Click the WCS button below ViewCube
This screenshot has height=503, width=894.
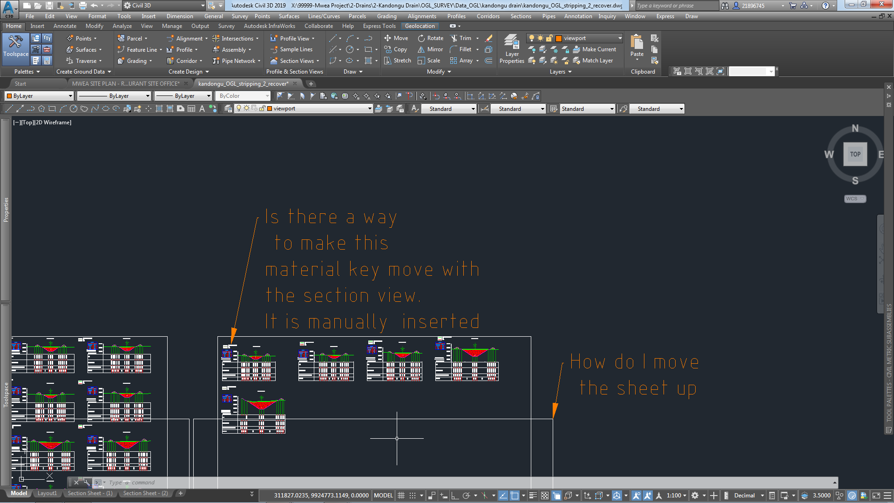(x=855, y=199)
